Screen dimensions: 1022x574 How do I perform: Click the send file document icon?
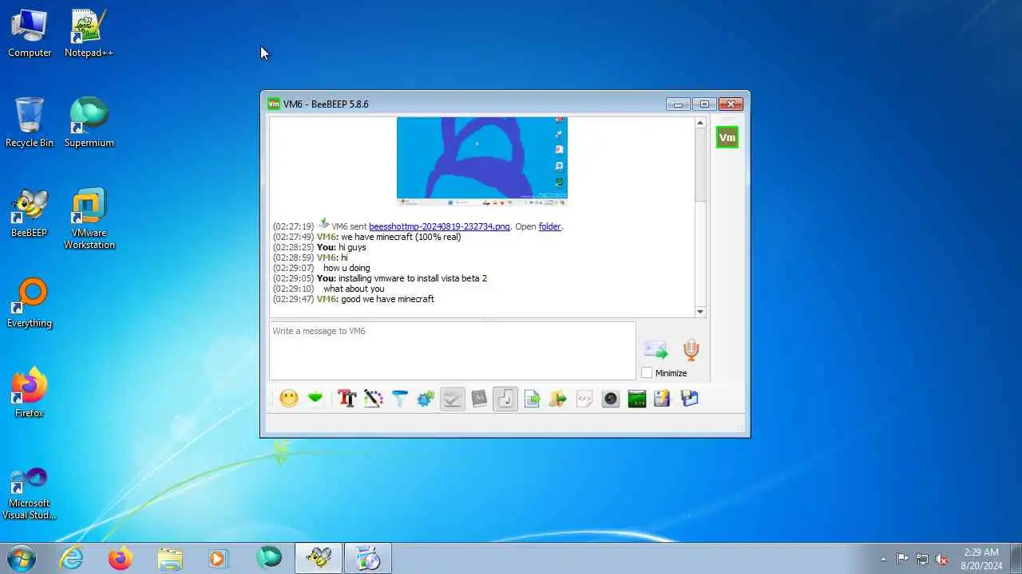click(532, 399)
